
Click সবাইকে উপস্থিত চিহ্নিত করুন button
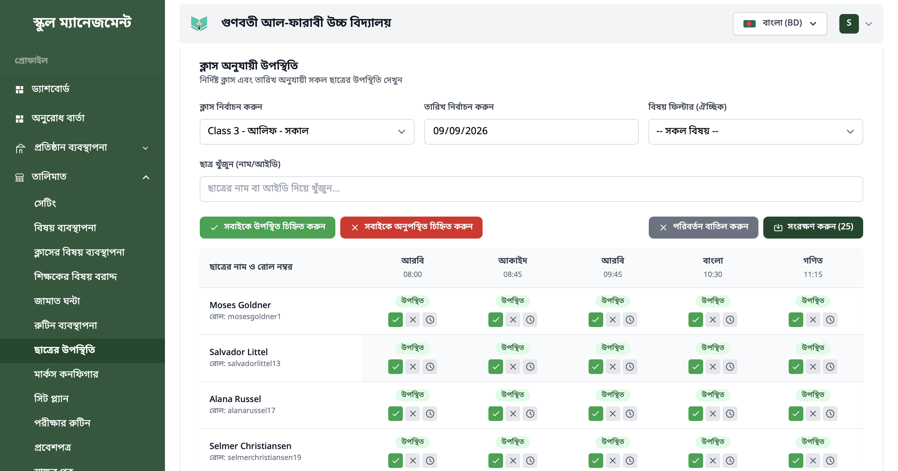[267, 227]
